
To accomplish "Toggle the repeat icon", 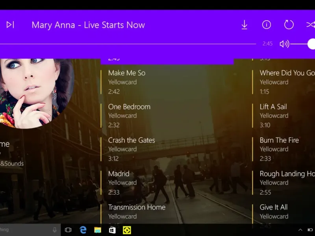I will (x=289, y=25).
